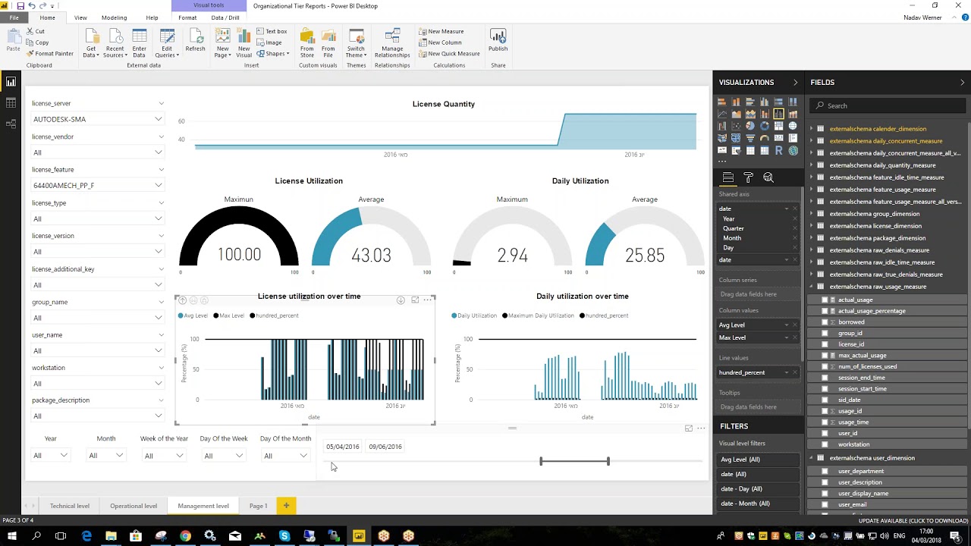971x546 pixels.
Task: Check the num_of_licenses_used field checkbox
Action: pos(825,366)
